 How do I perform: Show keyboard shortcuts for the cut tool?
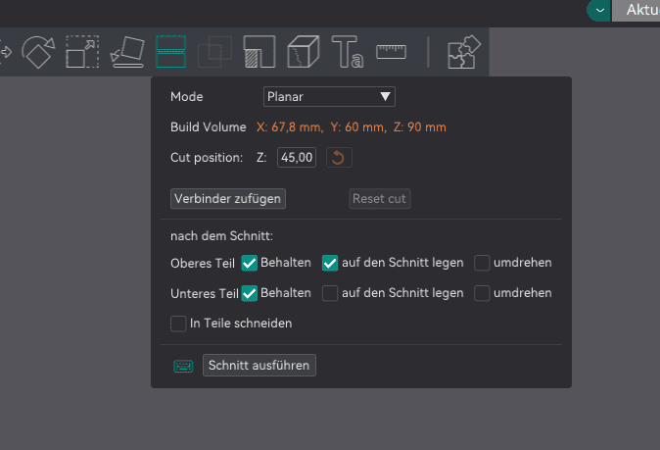click(183, 366)
